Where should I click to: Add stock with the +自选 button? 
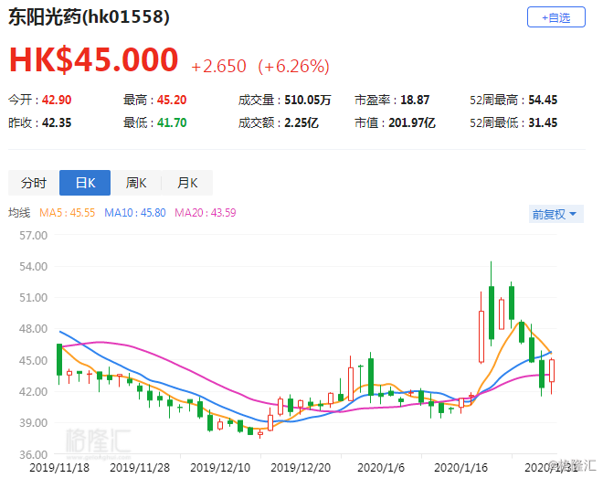point(555,17)
